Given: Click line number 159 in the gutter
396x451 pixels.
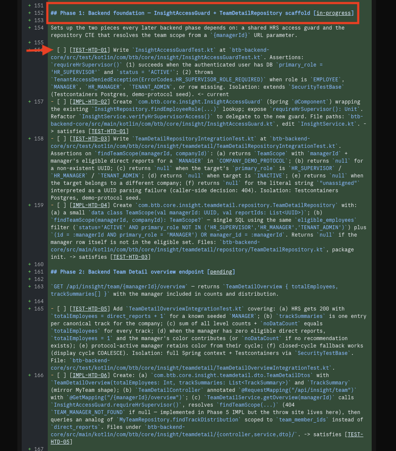Looking at the screenshot, I should (39, 205).
